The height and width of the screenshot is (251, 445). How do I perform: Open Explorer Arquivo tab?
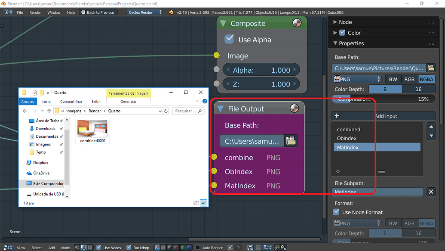tap(28, 101)
